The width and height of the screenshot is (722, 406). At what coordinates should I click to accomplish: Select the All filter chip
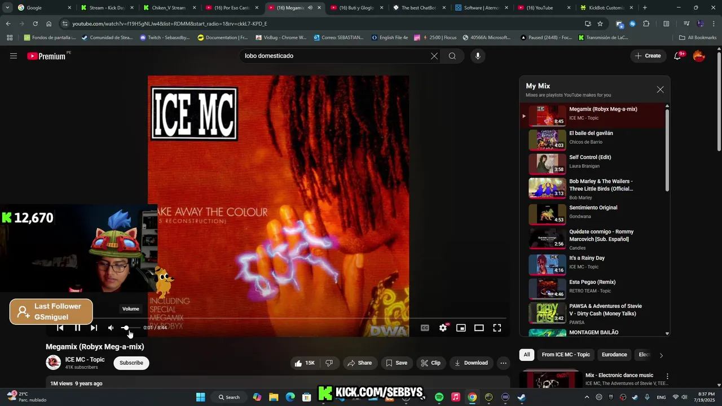point(527,355)
